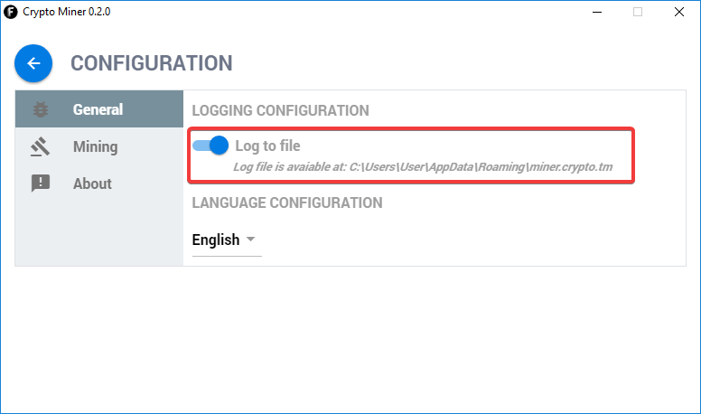
Task: Click the disabled maximize window button
Action: coord(638,12)
